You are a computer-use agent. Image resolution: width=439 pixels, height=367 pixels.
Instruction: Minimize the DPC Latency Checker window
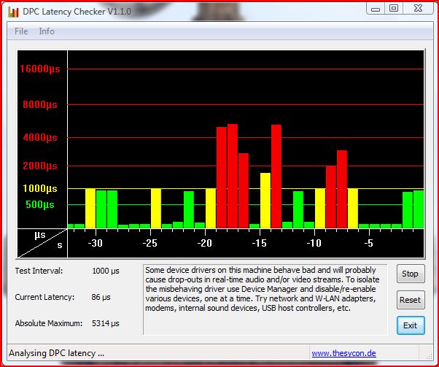tap(374, 8)
